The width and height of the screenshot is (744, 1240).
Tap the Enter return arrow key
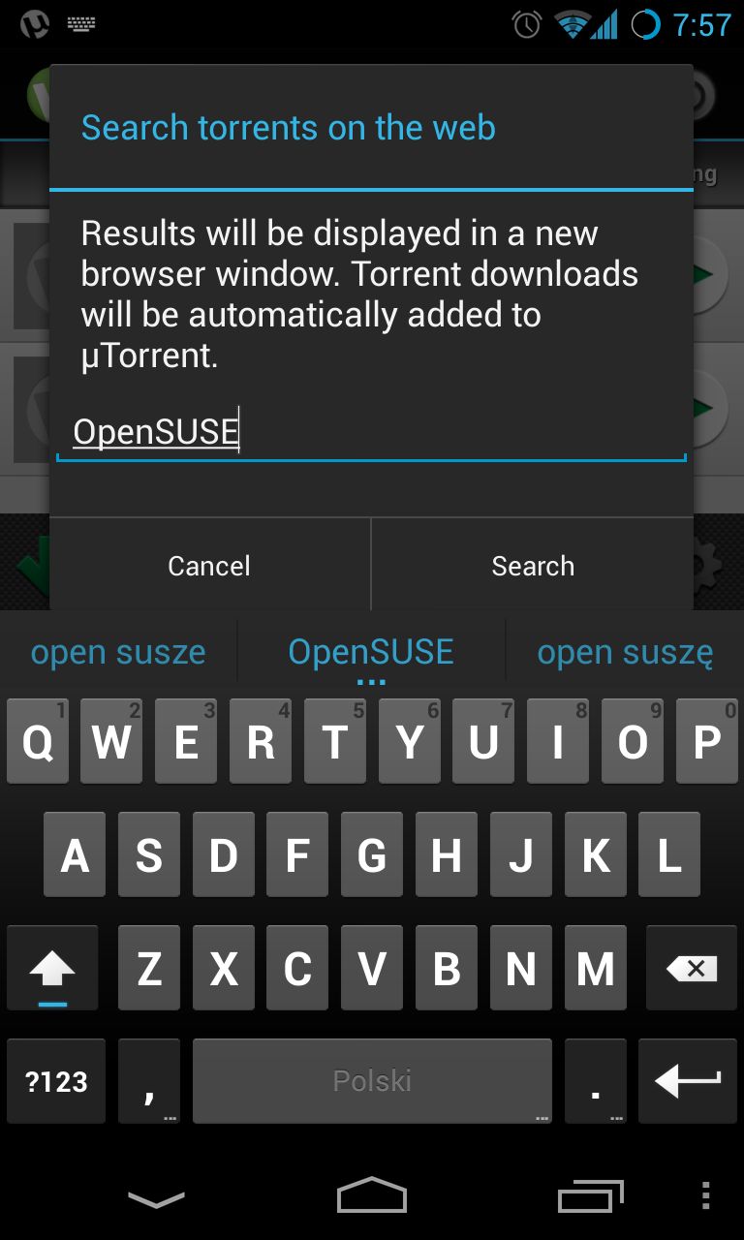(688, 1081)
